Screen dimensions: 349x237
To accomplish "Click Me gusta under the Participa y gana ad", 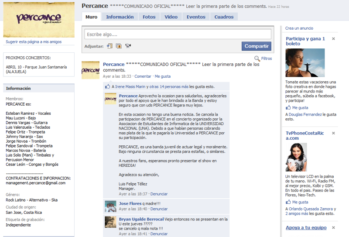I will tap(300, 108).
